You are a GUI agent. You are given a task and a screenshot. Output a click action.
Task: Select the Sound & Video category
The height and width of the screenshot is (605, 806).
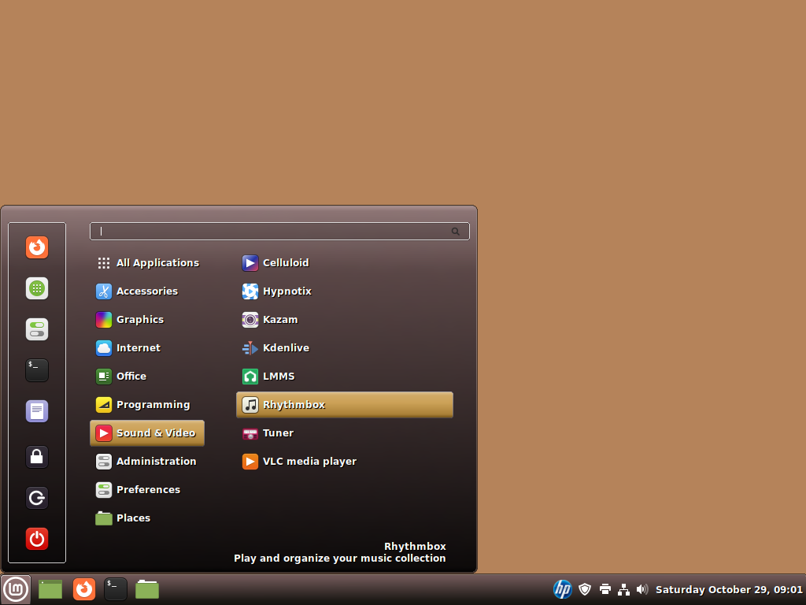pyautogui.click(x=147, y=433)
